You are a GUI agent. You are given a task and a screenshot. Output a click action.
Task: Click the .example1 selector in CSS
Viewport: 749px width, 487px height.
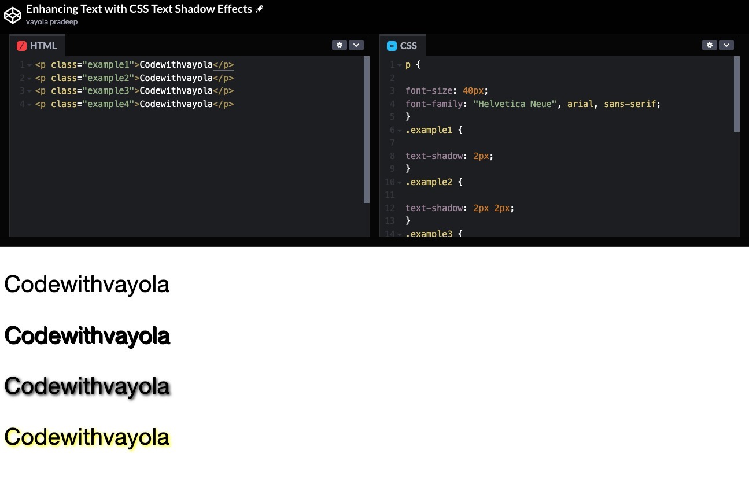point(429,130)
